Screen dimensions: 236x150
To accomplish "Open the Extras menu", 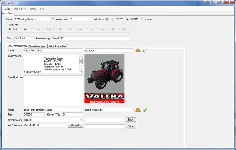I will pyautogui.click(x=33, y=9).
